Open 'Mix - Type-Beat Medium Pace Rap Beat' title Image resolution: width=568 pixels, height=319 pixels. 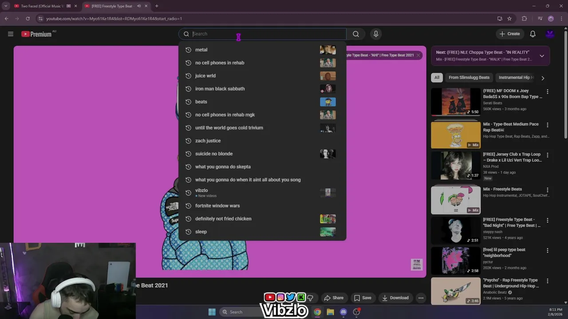coord(511,127)
